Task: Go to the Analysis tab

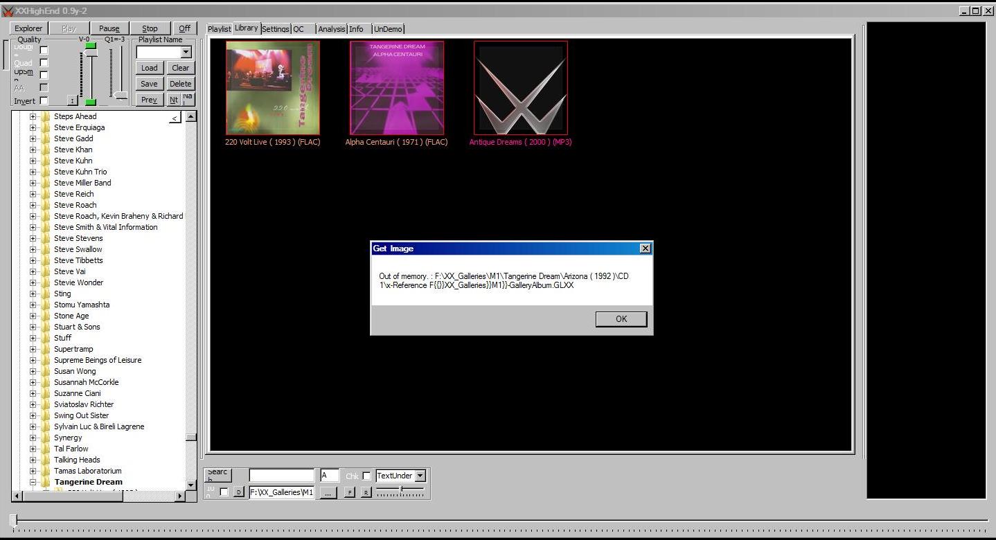Action: (x=332, y=29)
